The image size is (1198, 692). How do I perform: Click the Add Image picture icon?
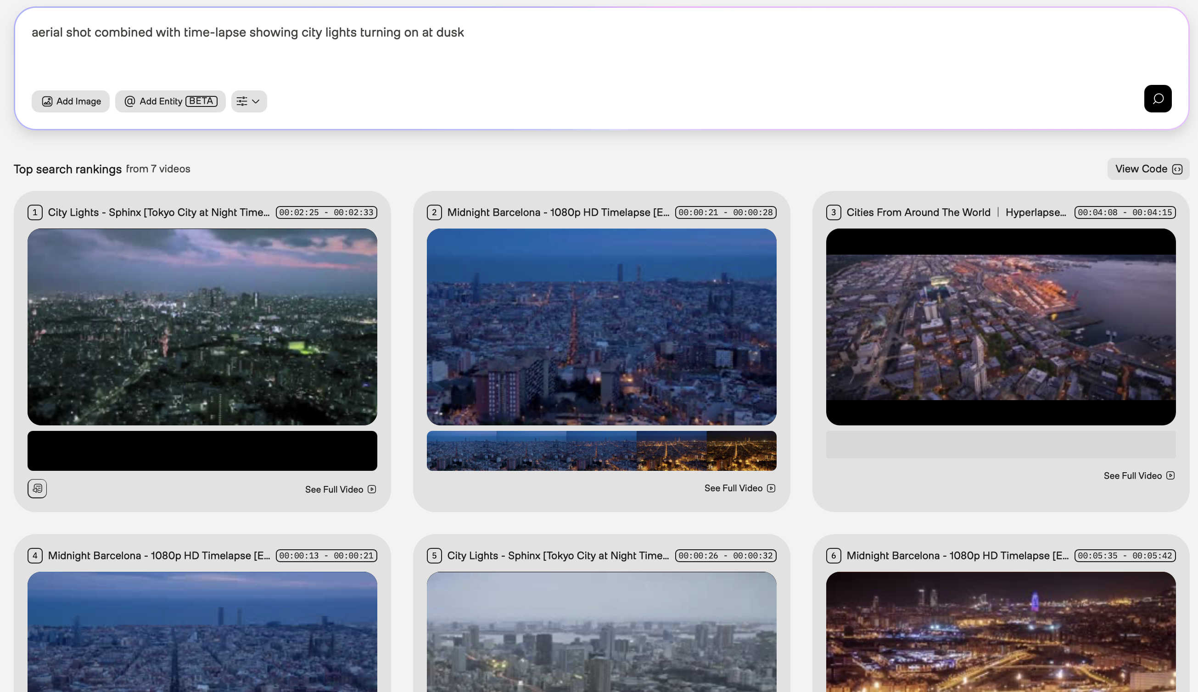[x=47, y=101]
